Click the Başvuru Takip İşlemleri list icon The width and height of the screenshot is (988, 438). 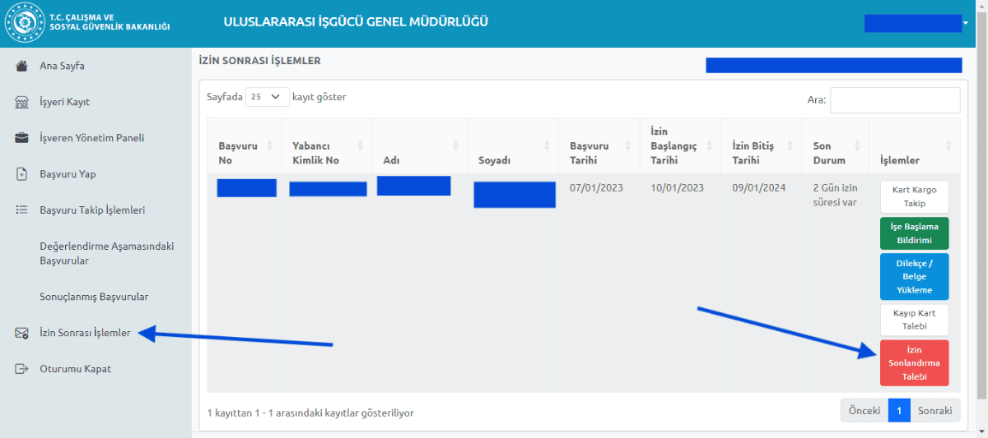pos(22,210)
